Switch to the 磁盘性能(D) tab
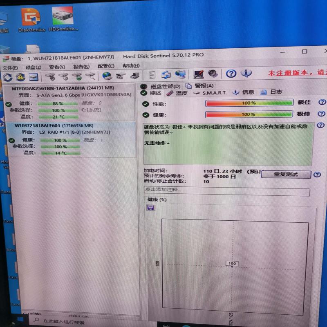Image resolution: width=327 pixels, height=327 pixels. tap(160, 86)
